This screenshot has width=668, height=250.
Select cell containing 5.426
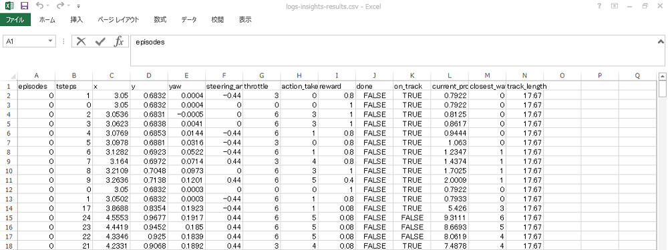pyautogui.click(x=450, y=208)
